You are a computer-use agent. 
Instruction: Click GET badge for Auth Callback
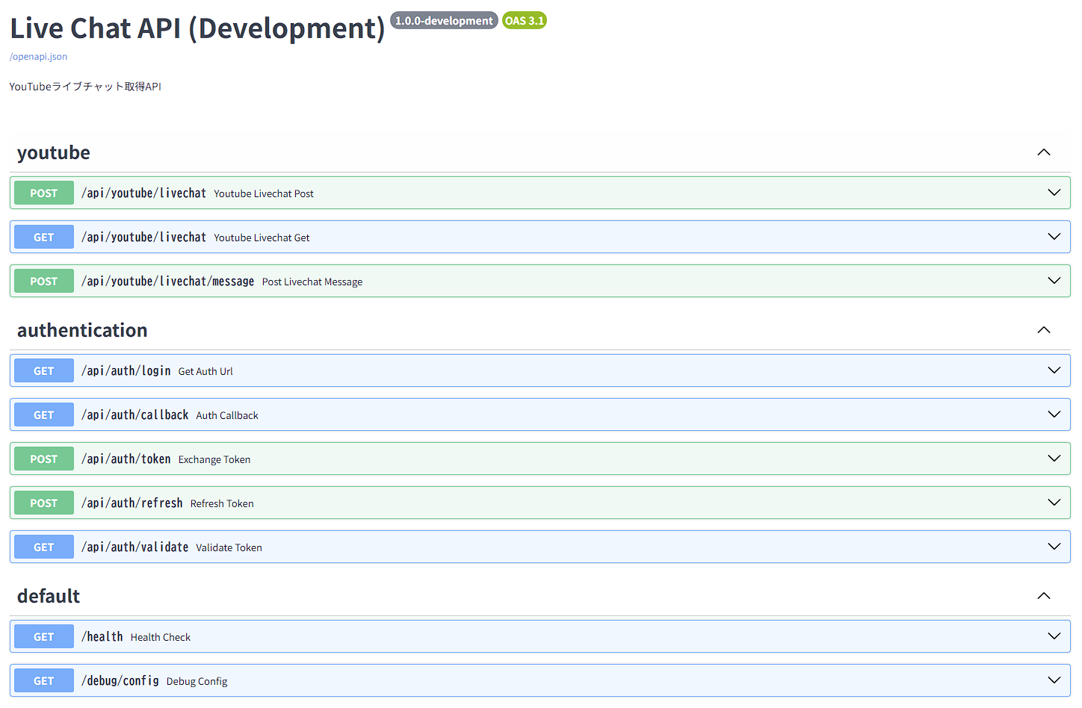pos(44,414)
